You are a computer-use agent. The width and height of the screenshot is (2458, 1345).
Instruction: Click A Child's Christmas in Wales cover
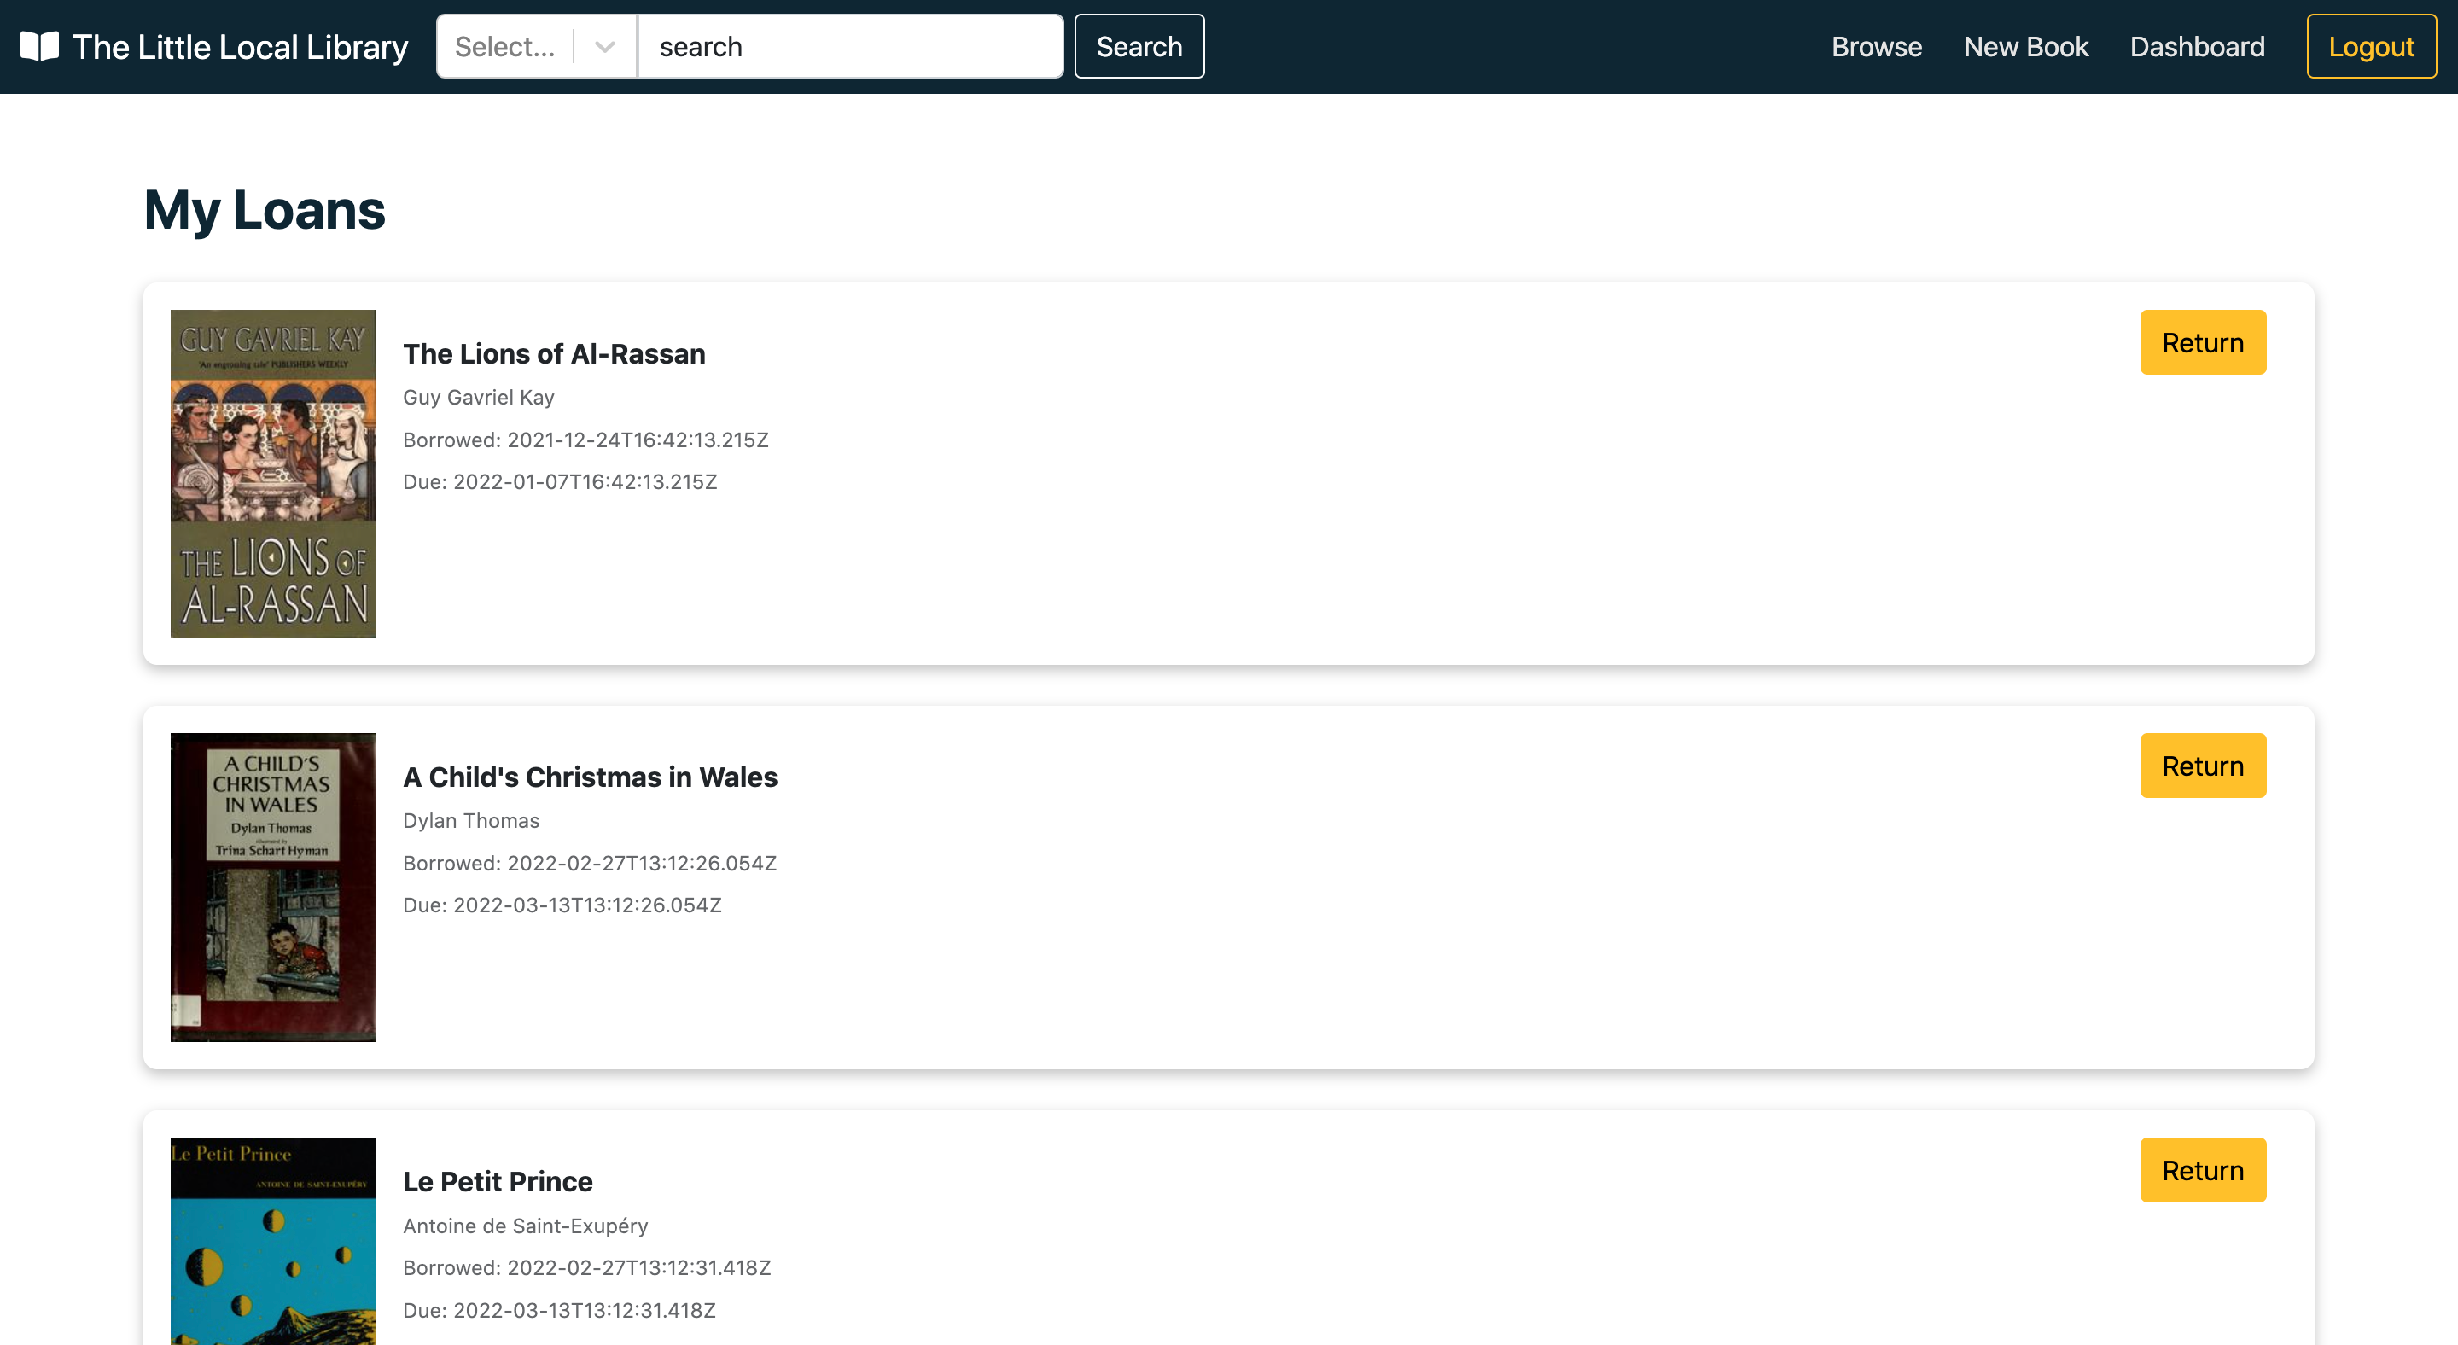273,887
